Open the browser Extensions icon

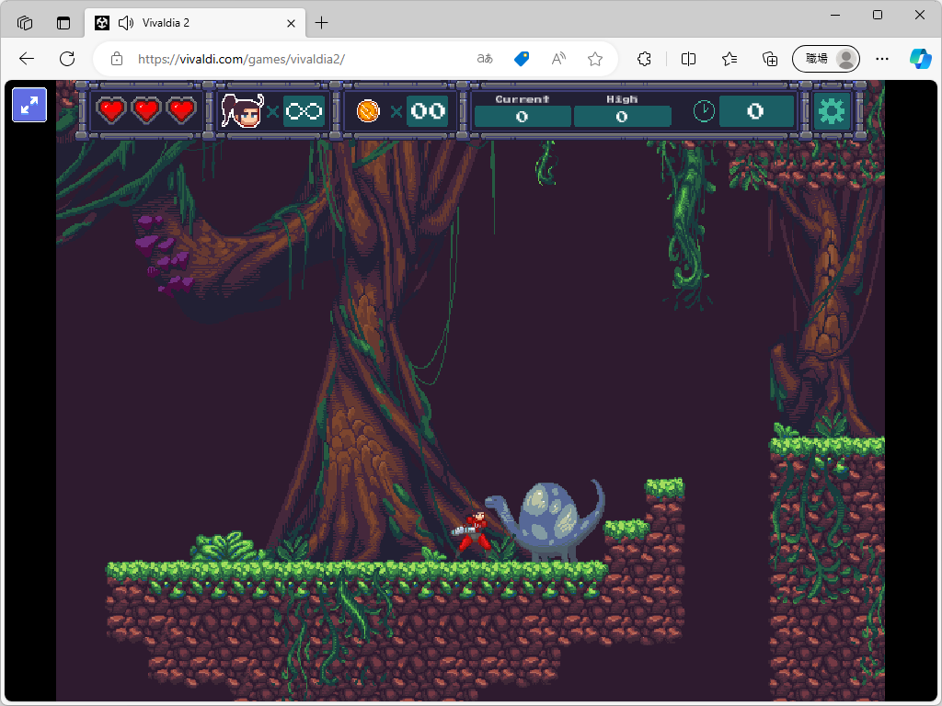(643, 58)
